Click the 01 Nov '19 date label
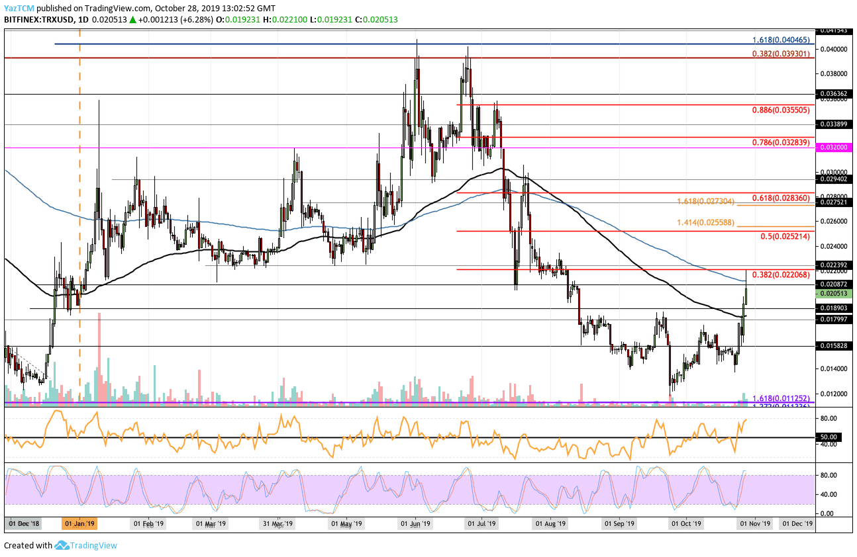 coord(755,523)
